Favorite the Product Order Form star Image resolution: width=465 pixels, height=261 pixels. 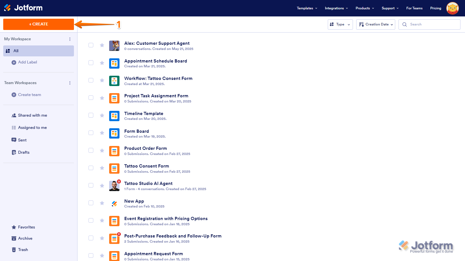[x=102, y=150]
